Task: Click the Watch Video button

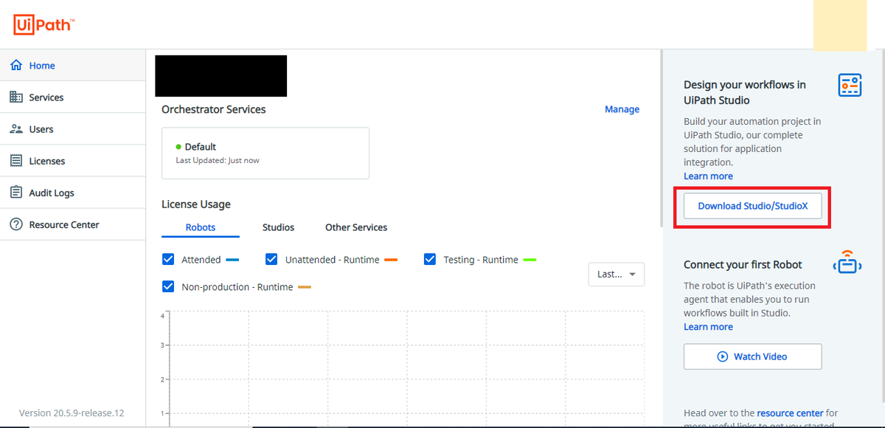Action: point(752,356)
